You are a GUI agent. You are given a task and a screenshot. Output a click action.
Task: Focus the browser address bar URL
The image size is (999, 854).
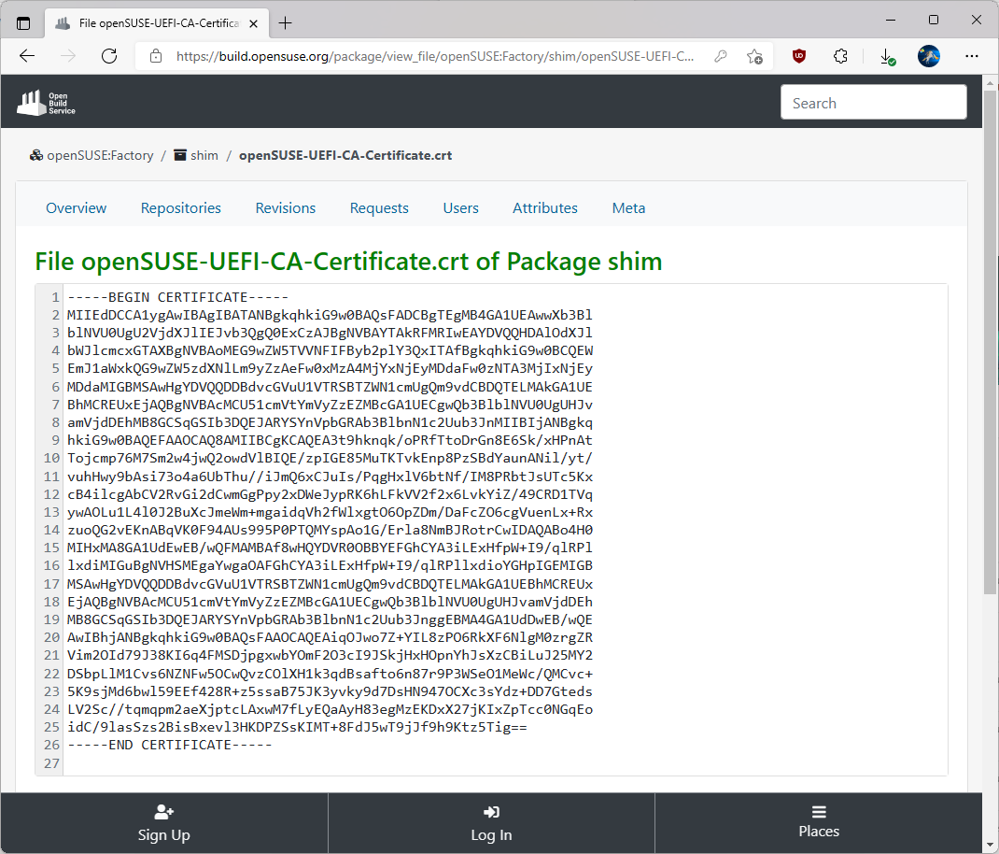click(x=434, y=56)
